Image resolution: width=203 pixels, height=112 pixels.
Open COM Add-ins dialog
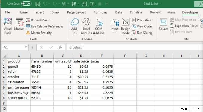(x=99, y=26)
